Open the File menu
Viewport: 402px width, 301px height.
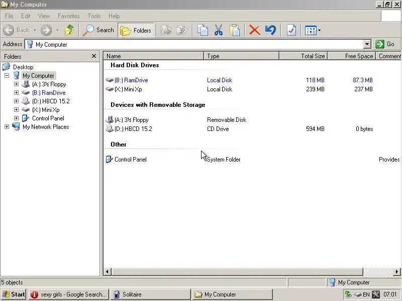tap(9, 16)
